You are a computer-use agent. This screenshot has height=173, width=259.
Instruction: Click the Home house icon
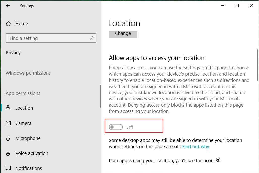[8, 24]
